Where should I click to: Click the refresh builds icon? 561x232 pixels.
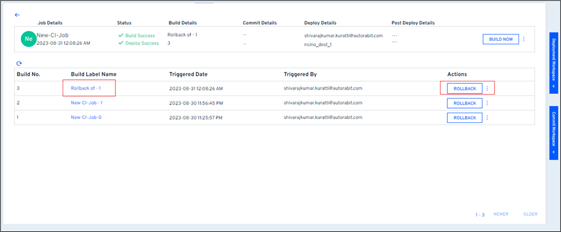coord(19,63)
